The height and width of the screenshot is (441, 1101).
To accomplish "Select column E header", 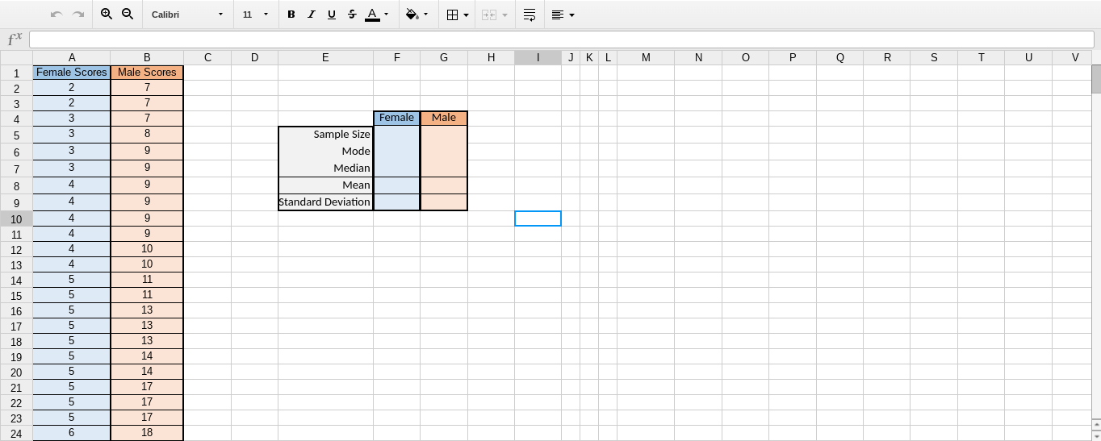I will (x=325, y=57).
